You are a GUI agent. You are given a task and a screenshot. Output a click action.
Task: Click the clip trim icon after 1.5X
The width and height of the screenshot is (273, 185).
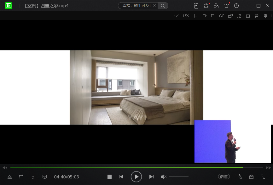(x=195, y=16)
